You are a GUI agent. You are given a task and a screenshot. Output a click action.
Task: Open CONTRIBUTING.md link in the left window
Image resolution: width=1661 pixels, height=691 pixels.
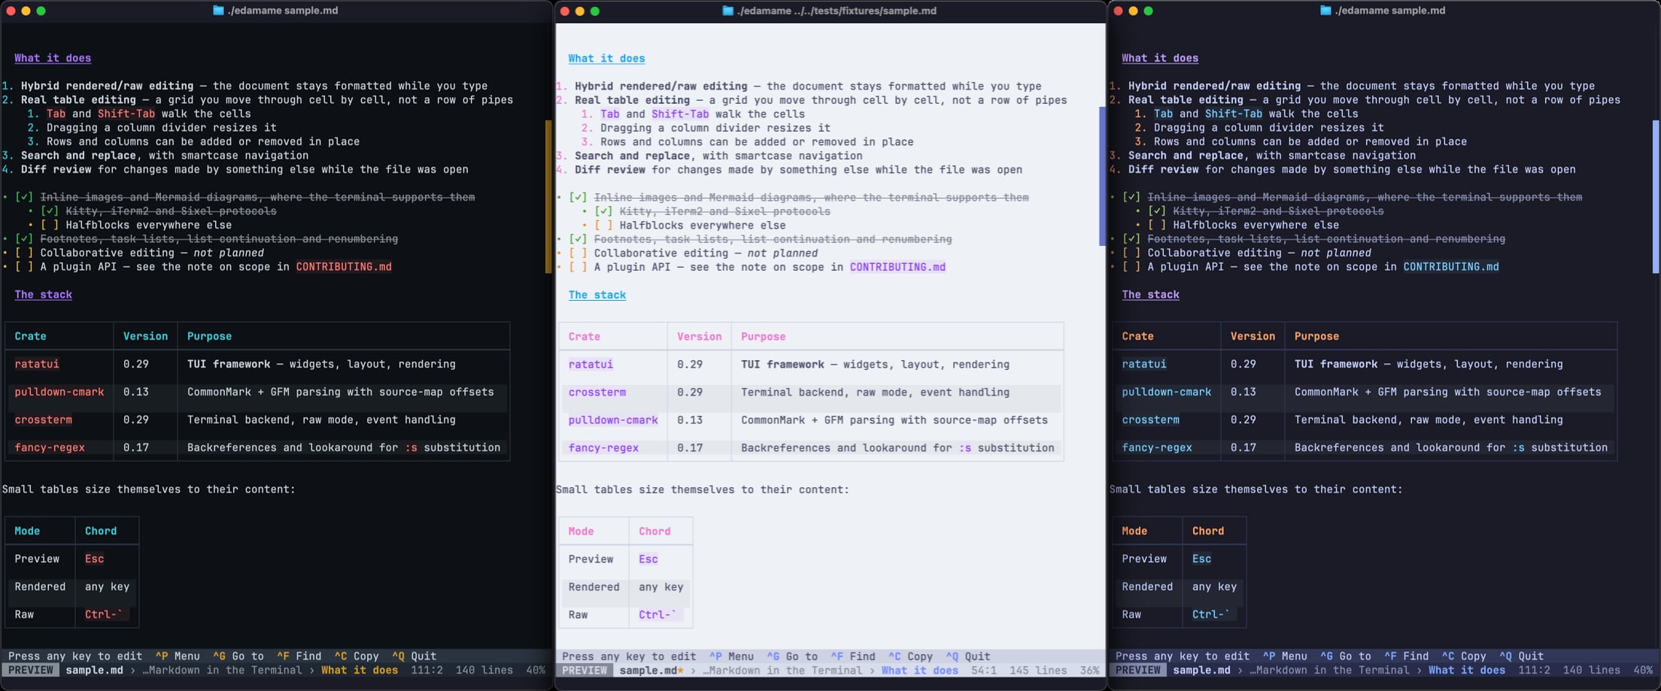pyautogui.click(x=344, y=266)
